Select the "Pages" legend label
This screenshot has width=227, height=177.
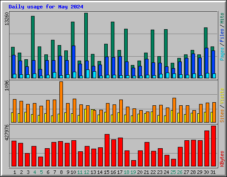pyautogui.click(x=222, y=54)
